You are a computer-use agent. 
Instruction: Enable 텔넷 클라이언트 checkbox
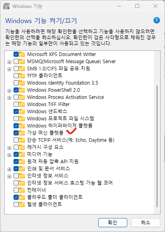coord(16,204)
